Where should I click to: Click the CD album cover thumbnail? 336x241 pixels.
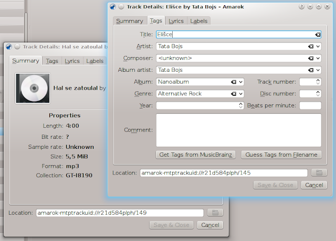click(x=33, y=88)
